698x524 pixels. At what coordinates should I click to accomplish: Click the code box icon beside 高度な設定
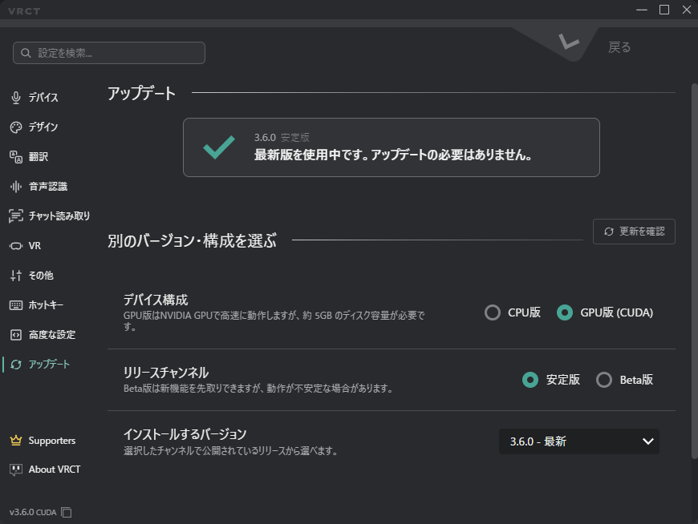pyautogui.click(x=16, y=335)
